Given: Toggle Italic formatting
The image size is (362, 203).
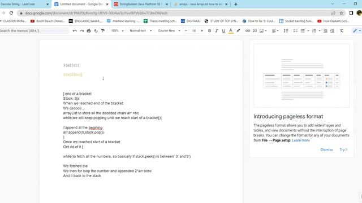Looking at the screenshot, I should 216,30.
